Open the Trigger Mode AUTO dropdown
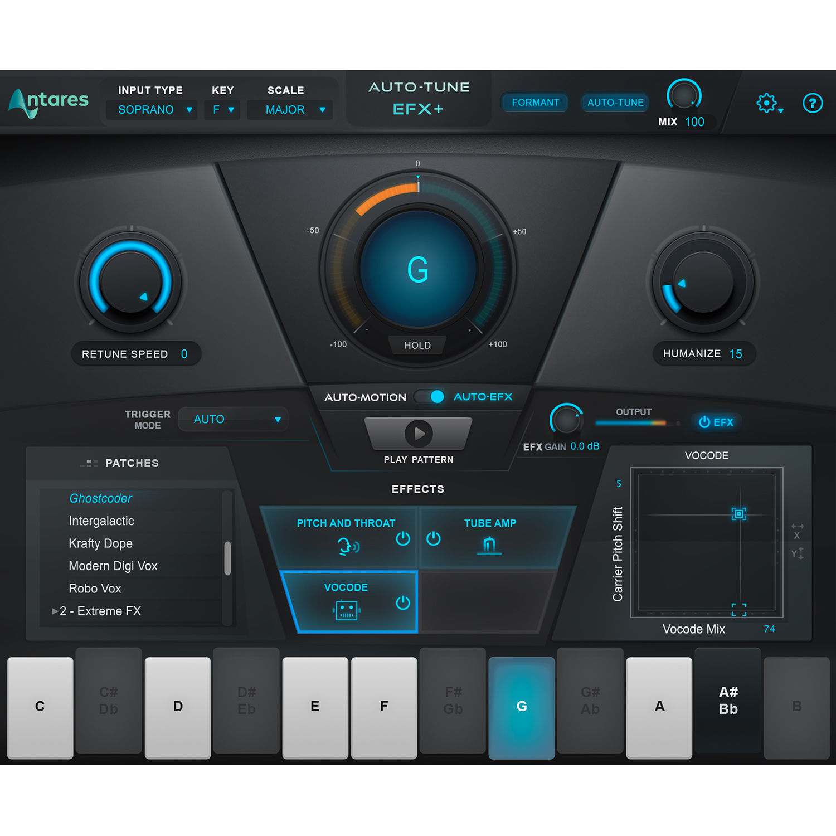Viewport: 836px width, 836px height. 233,419
